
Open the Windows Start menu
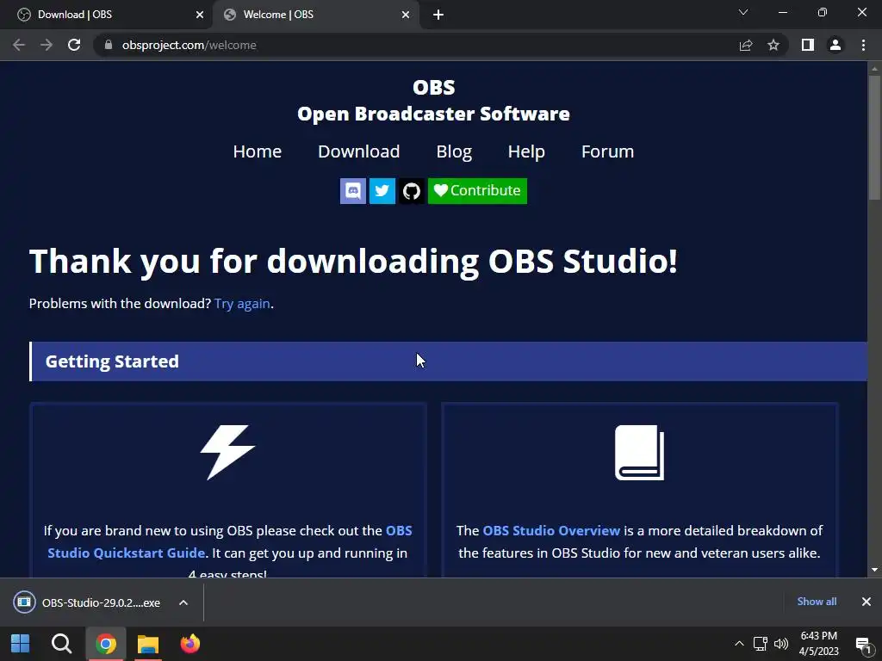(x=21, y=644)
